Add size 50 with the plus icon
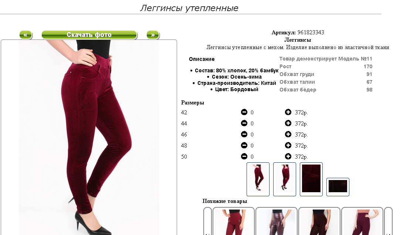The image size is (400, 235). coord(288,156)
